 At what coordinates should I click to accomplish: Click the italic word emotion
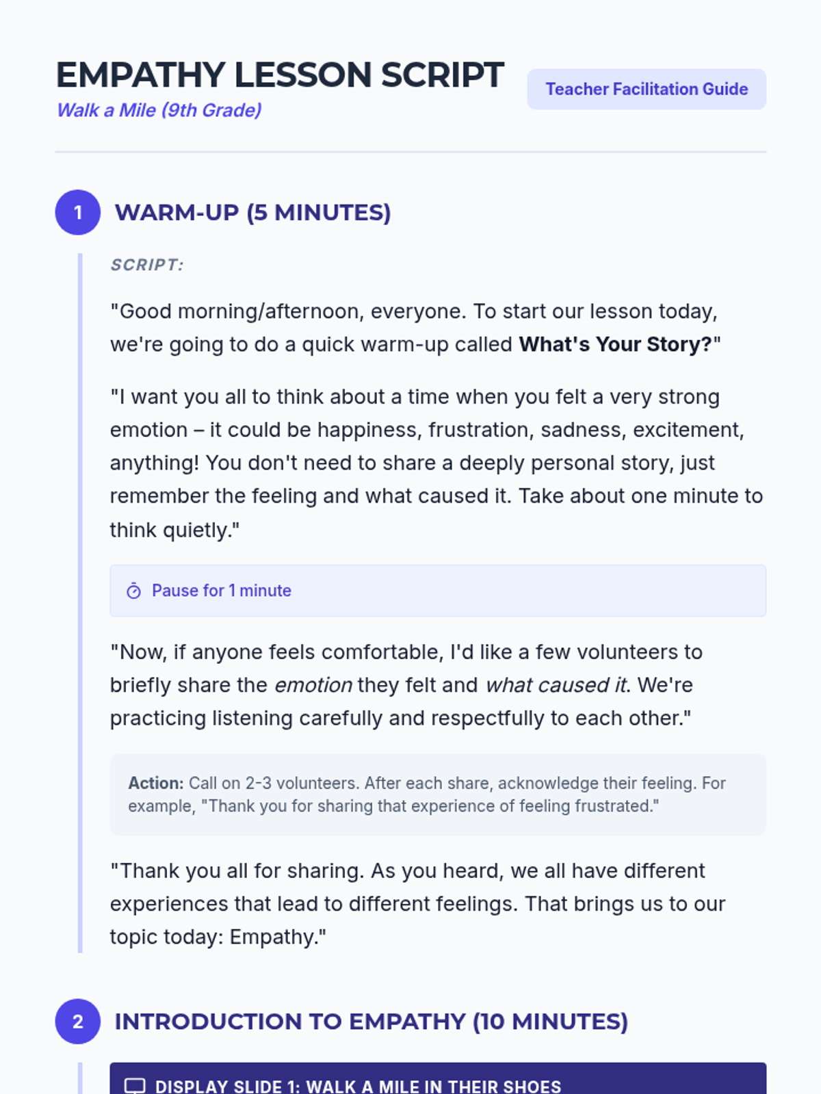pos(313,685)
